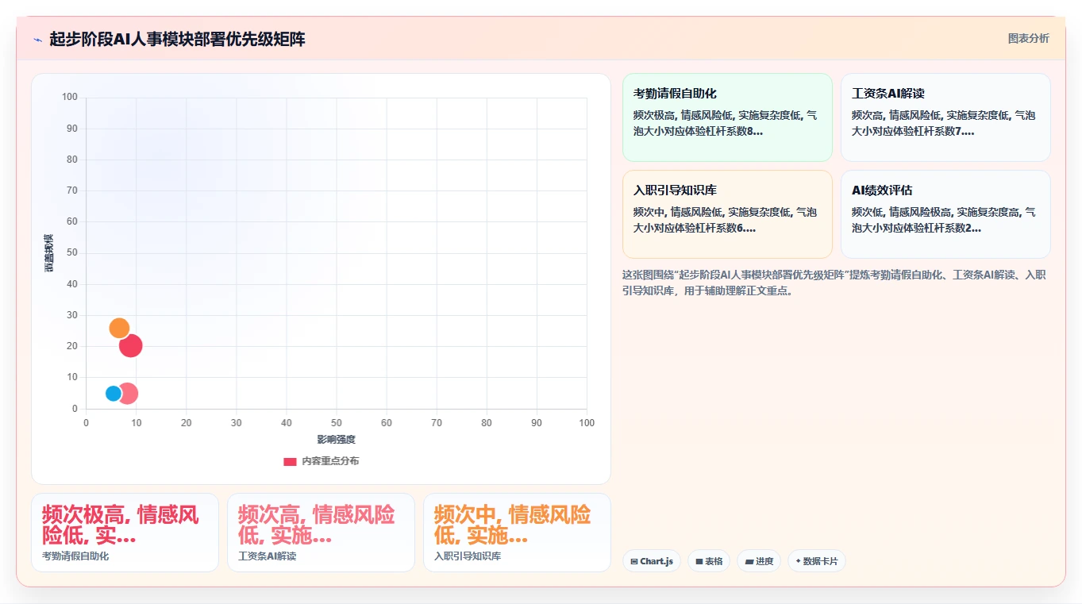Click the red stat card 考勤请假自助化

(x=125, y=533)
